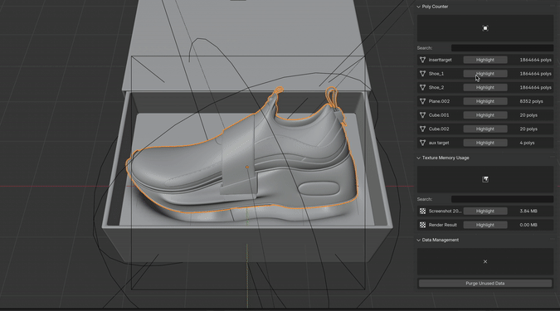Click the Texture Memory Usage image icon
Viewport: 560px width, 311px height.
485,179
